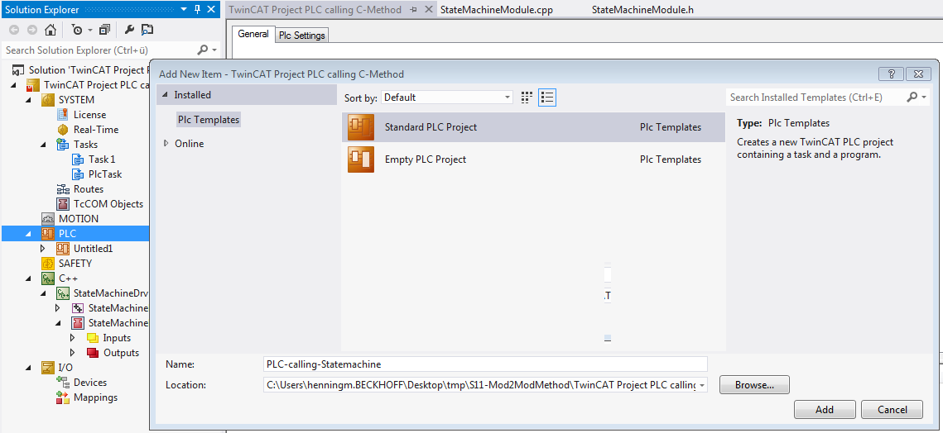
Task: Click the Search Solution Explorer field
Action: tap(99, 50)
